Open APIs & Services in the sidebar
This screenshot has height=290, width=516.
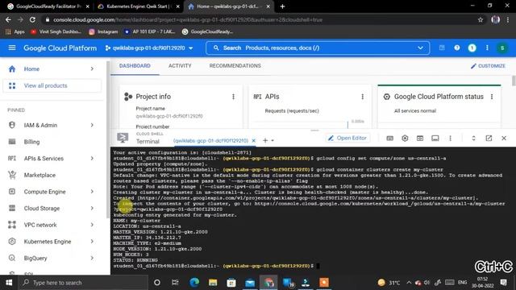[x=44, y=159]
